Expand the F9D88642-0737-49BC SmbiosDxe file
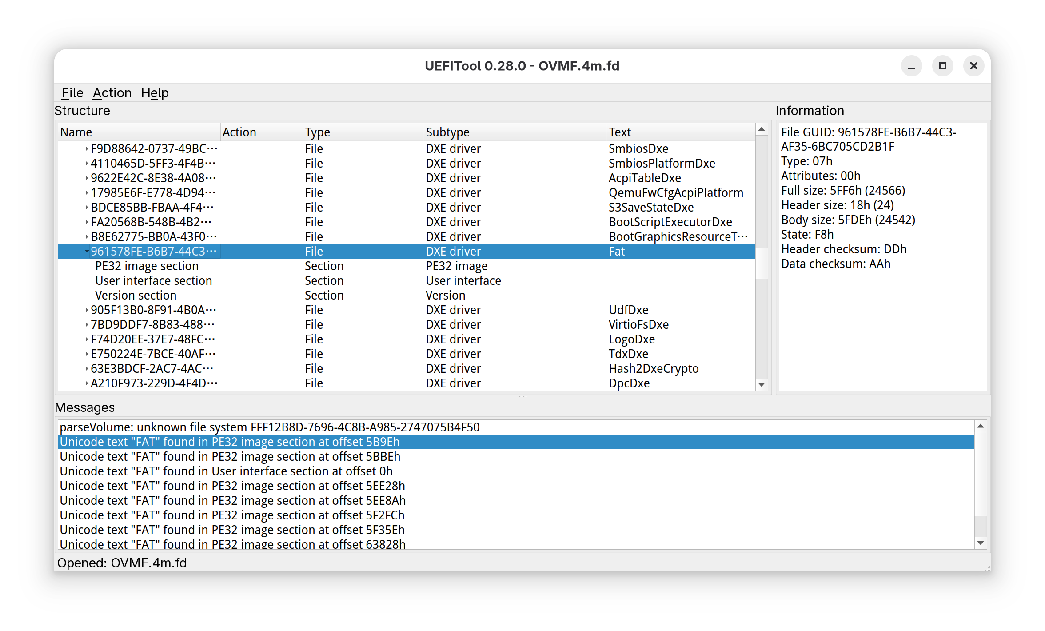The height and width of the screenshot is (631, 1045). (87, 149)
